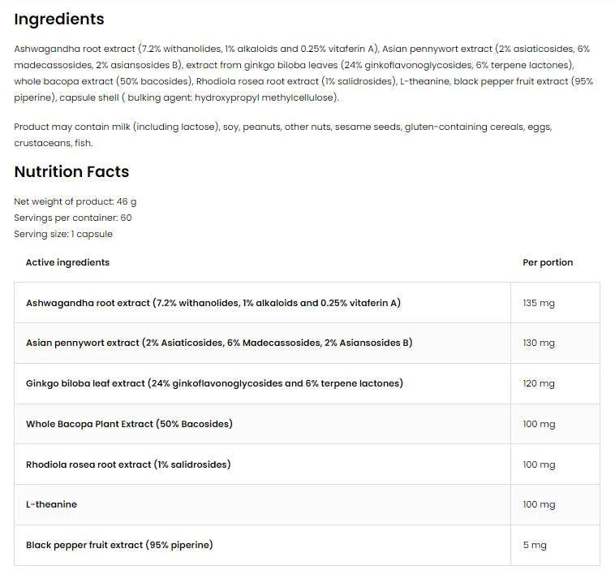Click the 130 mg value cell
This screenshot has height=579, width=615.
(539, 343)
